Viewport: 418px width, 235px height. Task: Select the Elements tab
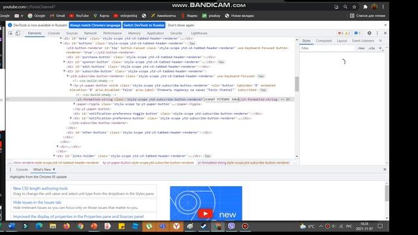pyautogui.click(x=35, y=33)
